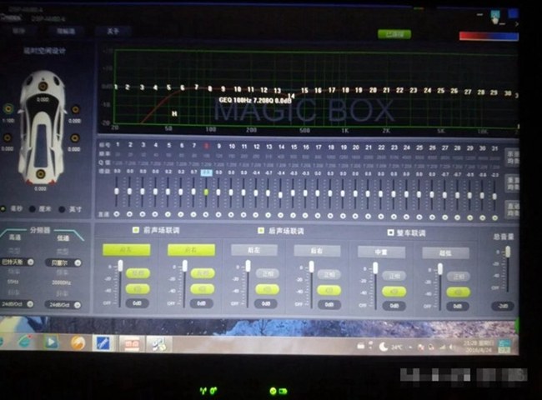Select the rear right speaker beside the car
This screenshot has width=542, height=400.
point(75,138)
